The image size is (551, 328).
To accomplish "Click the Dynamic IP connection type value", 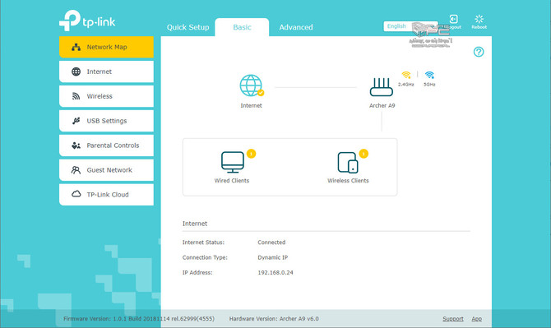I will (x=273, y=257).
